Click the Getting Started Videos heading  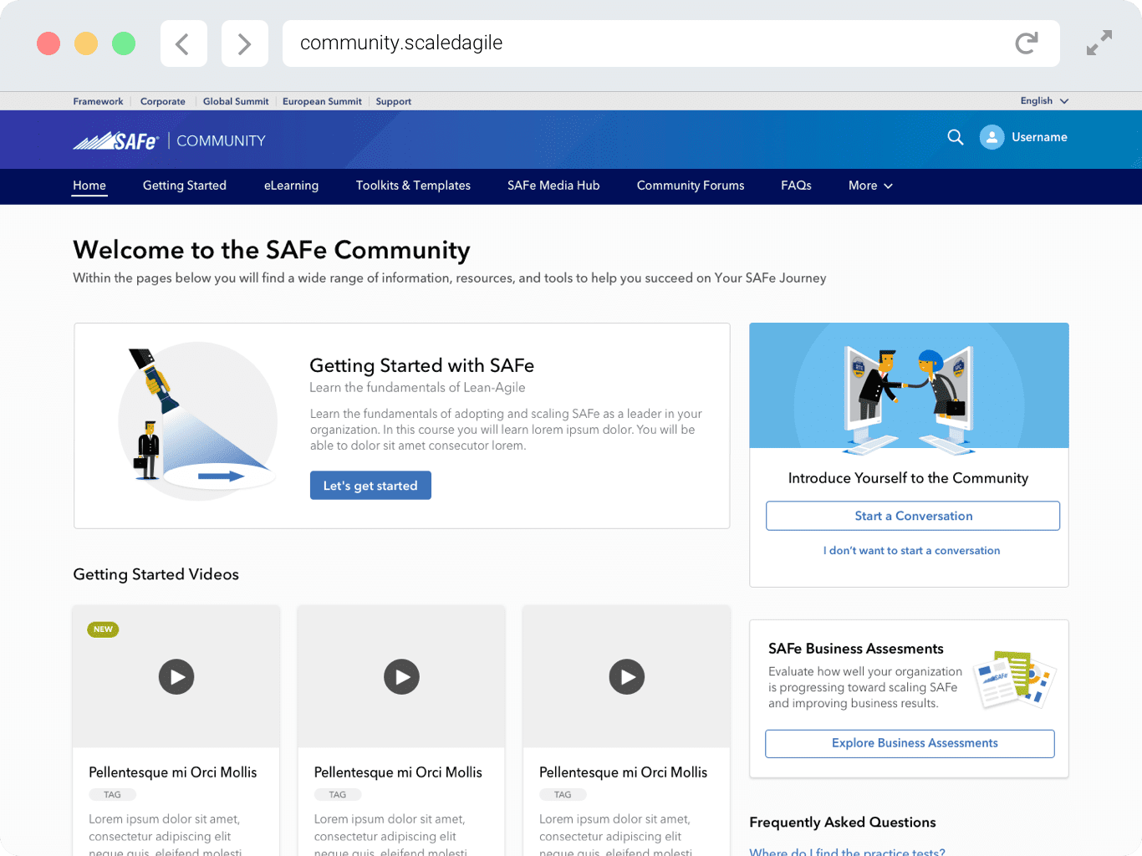(155, 574)
